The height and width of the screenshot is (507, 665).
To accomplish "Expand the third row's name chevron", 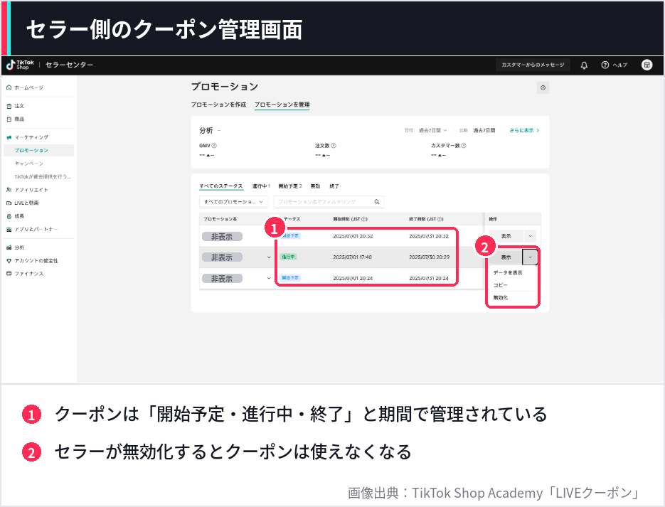I will (269, 279).
